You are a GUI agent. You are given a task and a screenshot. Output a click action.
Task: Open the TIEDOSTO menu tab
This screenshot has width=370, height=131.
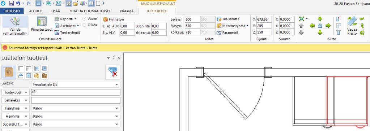(12, 11)
